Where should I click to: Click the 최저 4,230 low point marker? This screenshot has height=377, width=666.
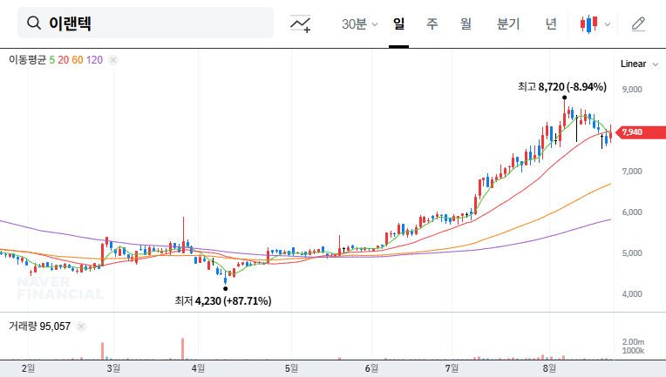225,288
